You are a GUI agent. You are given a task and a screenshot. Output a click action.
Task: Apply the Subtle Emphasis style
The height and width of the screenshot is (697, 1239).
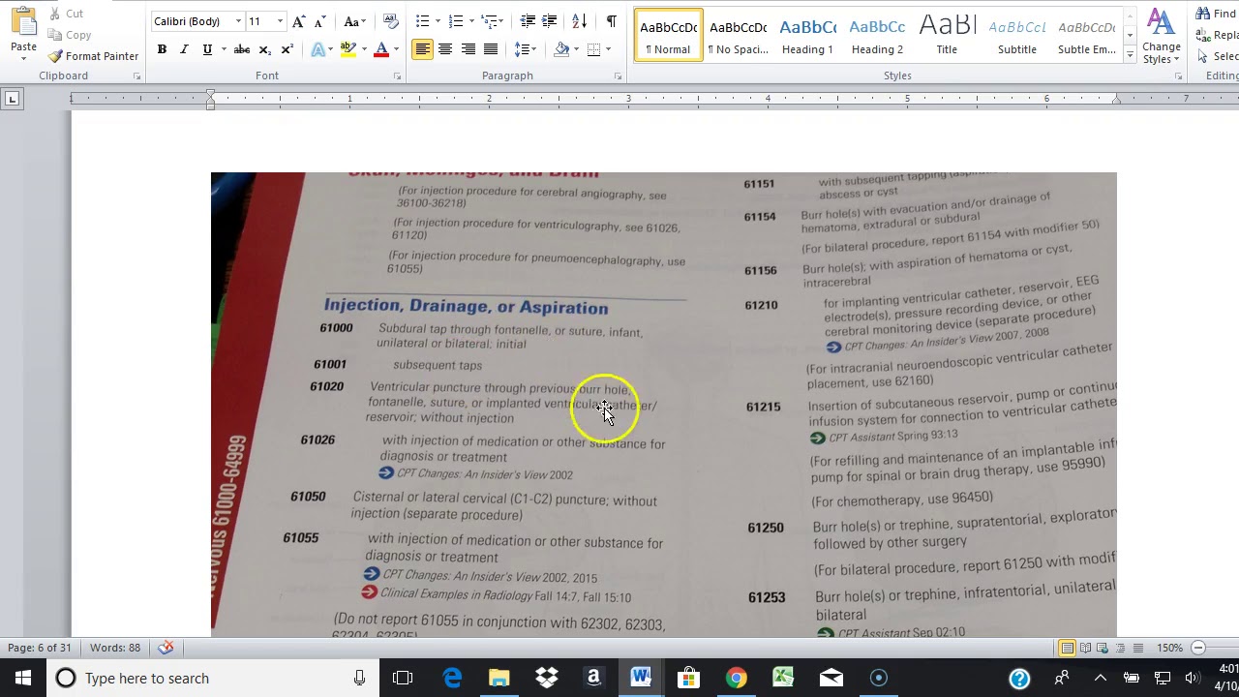[1086, 36]
